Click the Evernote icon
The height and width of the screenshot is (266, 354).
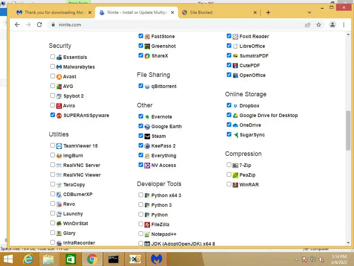point(147,117)
